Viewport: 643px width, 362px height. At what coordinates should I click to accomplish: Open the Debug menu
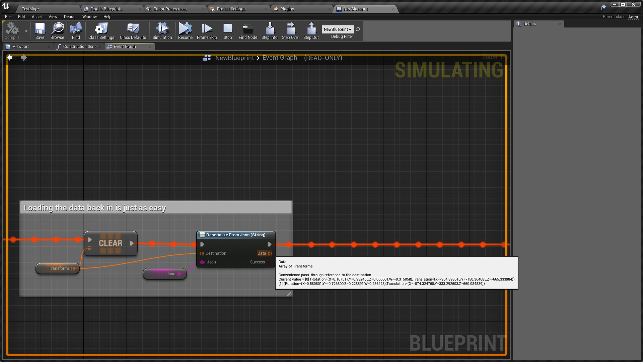[x=70, y=17]
